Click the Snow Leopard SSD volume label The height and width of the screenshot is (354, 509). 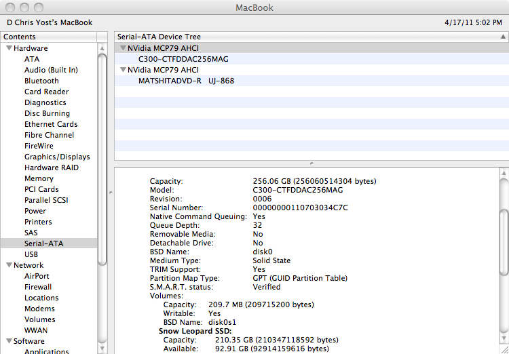(x=195, y=332)
